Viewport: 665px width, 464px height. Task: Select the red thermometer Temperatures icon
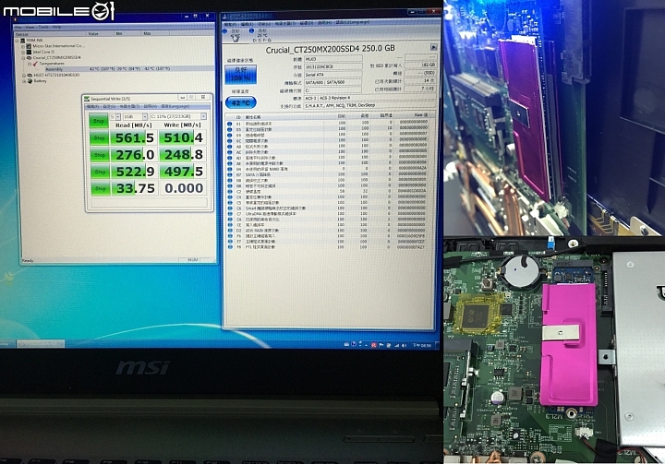tap(35, 64)
